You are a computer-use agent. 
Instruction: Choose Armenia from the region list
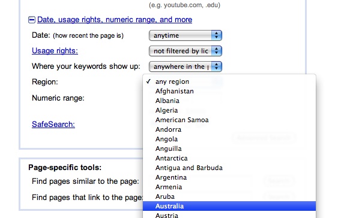[x=229, y=187]
